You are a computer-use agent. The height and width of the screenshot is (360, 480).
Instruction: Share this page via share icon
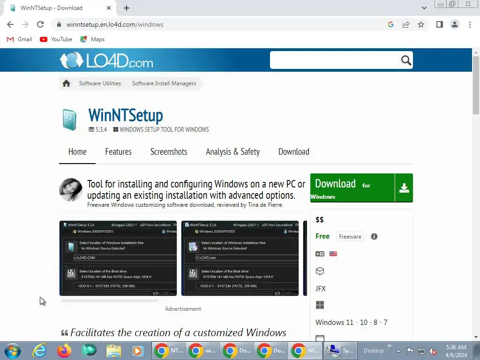(406, 24)
